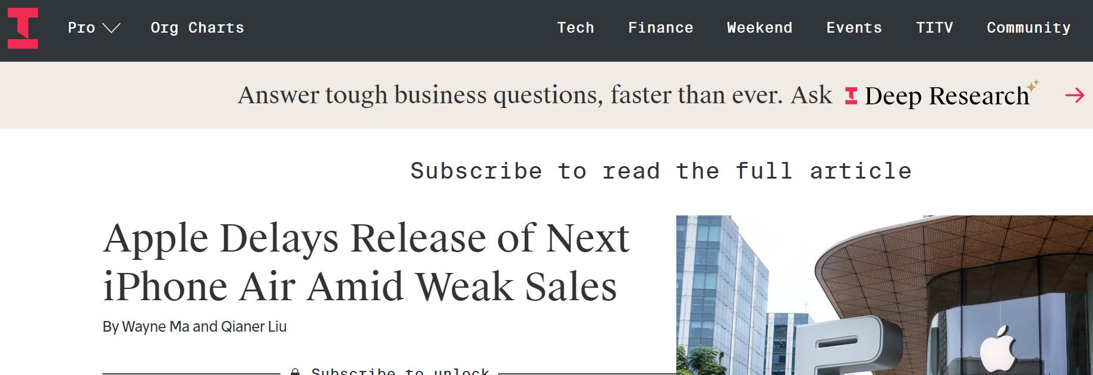This screenshot has height=375, width=1093.
Task: Open the Events page
Action: point(853,28)
